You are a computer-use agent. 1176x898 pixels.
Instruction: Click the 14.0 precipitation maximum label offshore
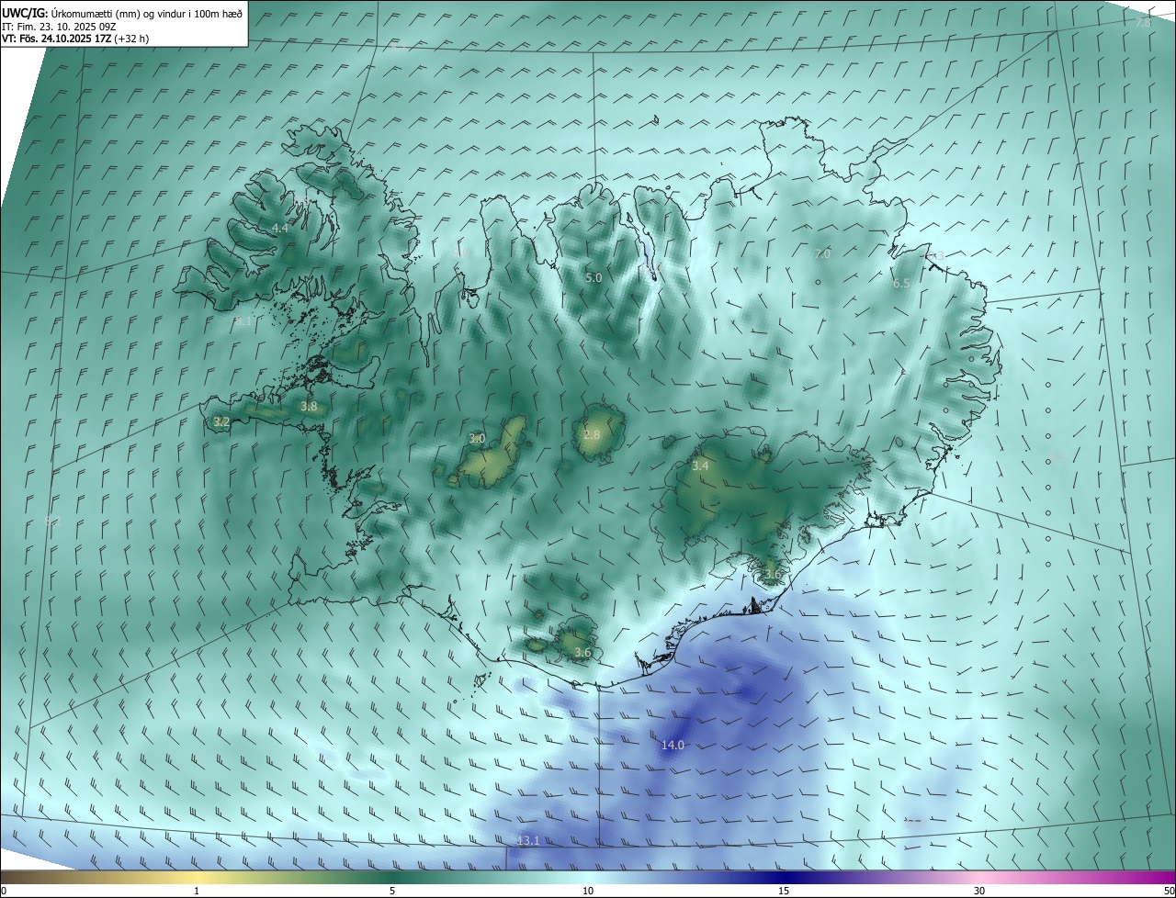(673, 746)
